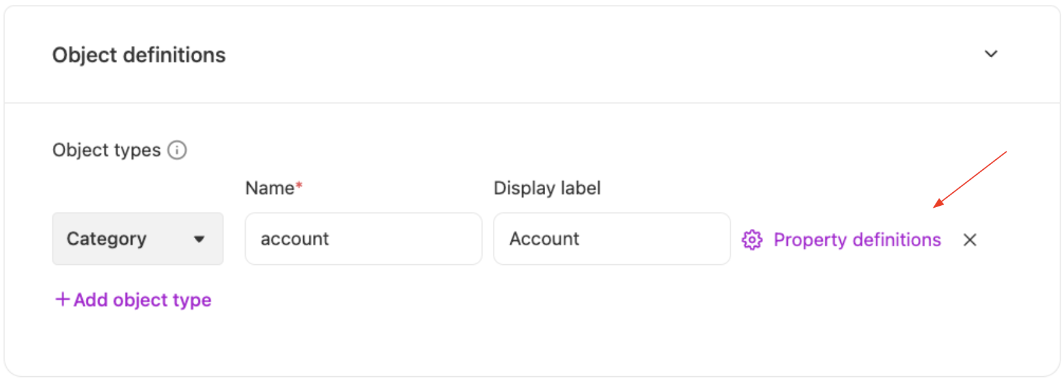The height and width of the screenshot is (385, 1063).
Task: Focus the Display label field "Account"
Action: pyautogui.click(x=611, y=239)
